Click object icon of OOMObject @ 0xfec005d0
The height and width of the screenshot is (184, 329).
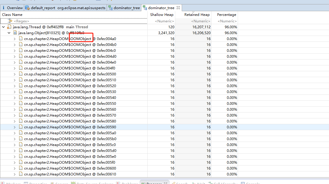21,150
